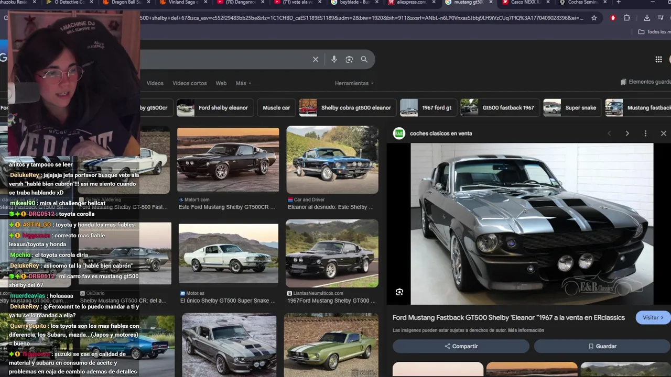671x377 pixels.
Task: Expand the Más search filters dropdown
Action: (x=243, y=83)
